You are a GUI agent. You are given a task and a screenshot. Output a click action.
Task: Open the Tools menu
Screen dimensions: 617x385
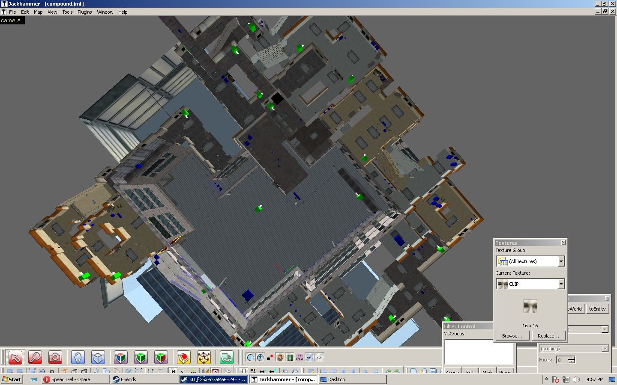click(x=67, y=12)
